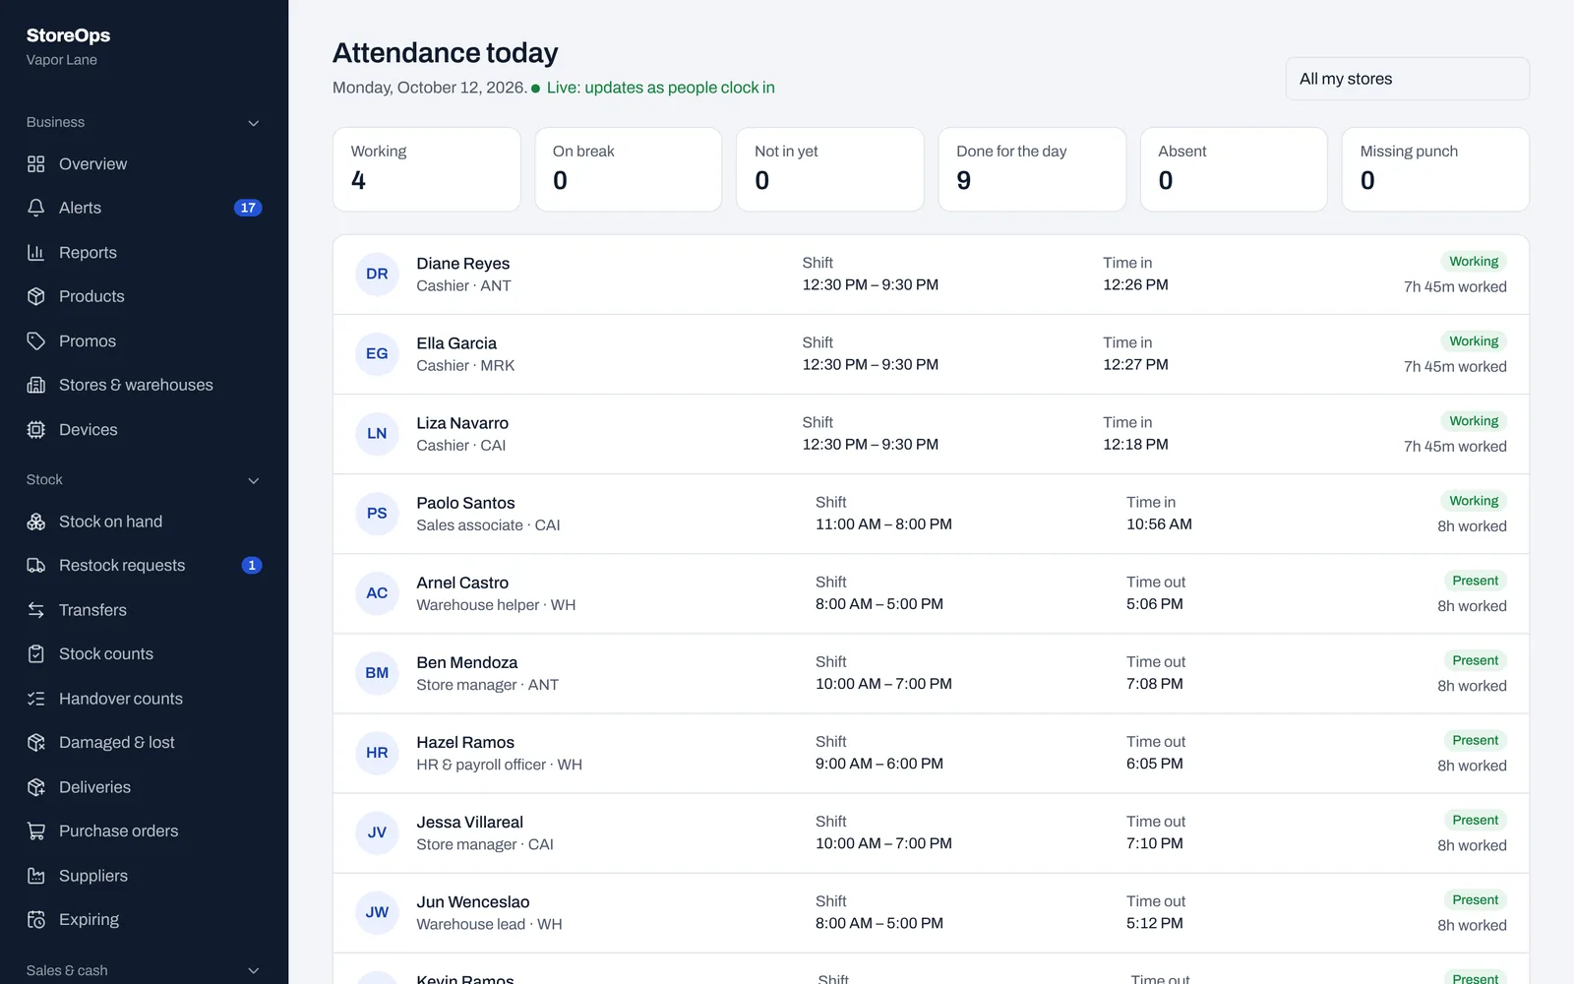
Task: Click the Expiring calendar clock icon
Action: click(36, 920)
